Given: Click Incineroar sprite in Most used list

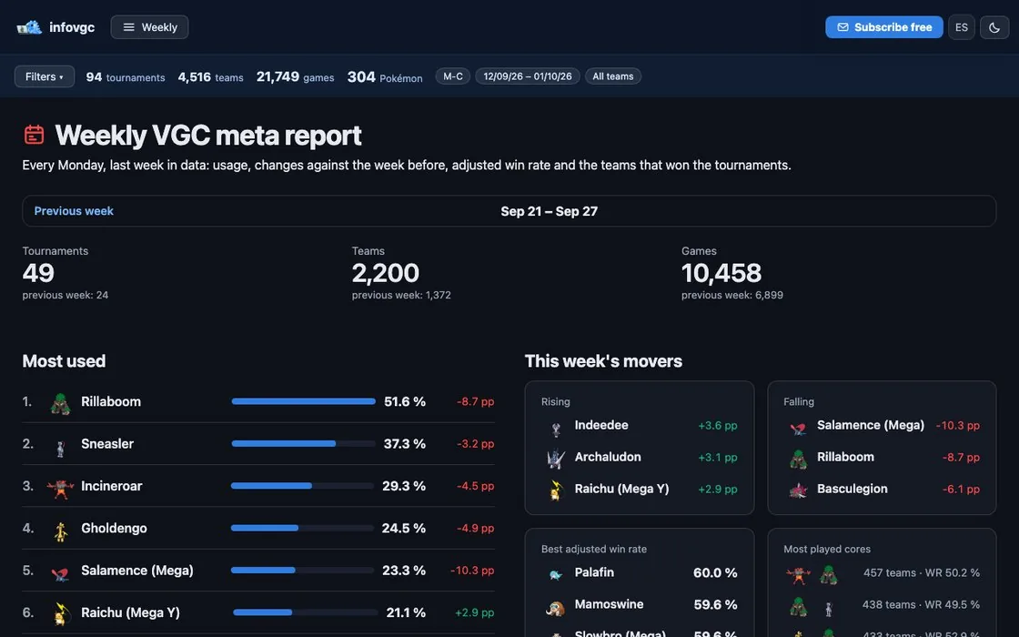Looking at the screenshot, I should 60,488.
